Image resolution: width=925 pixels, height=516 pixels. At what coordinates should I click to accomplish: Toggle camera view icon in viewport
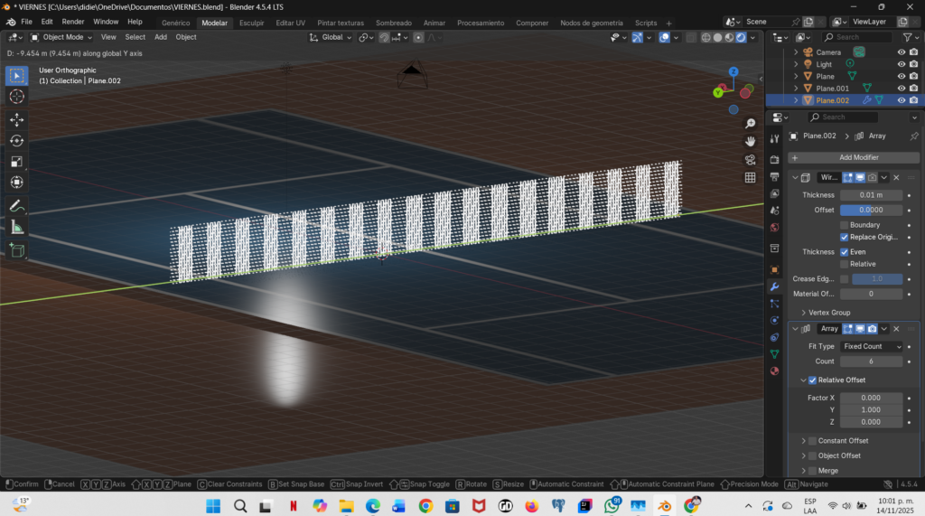750,159
